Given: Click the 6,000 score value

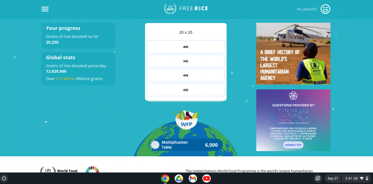Looking at the screenshot, I should (211, 145).
